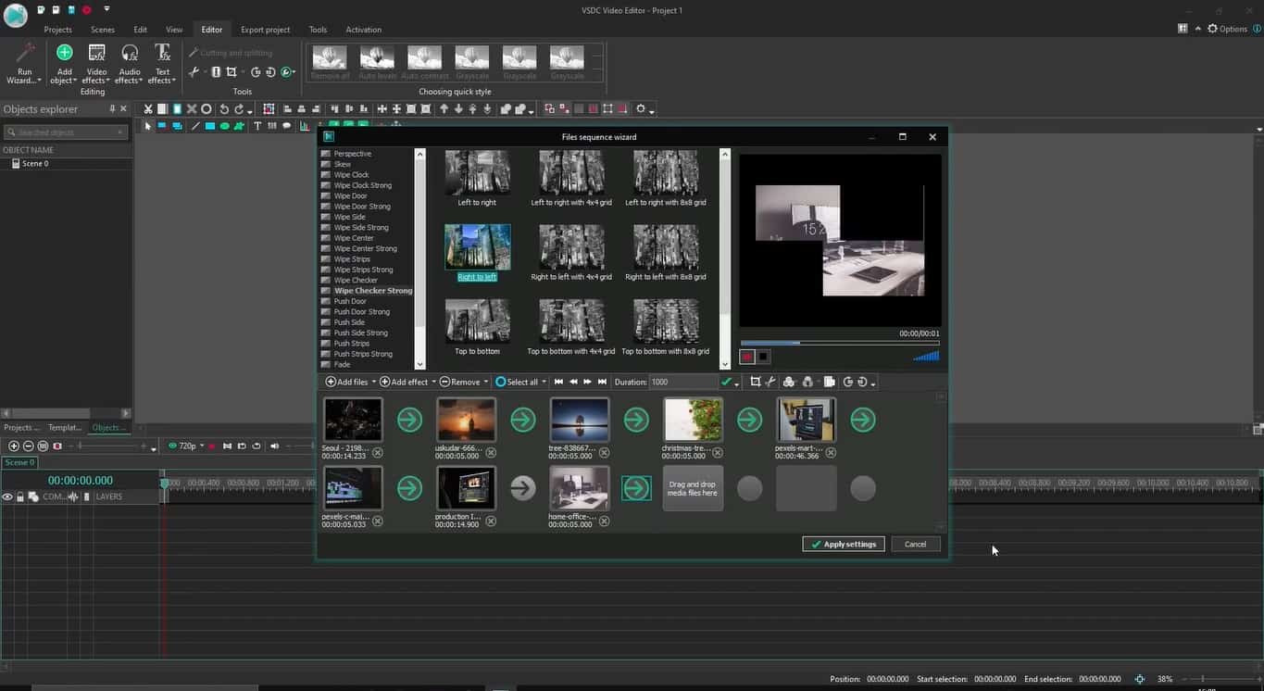
Task: Click the green Add object icon
Action: click(x=64, y=54)
